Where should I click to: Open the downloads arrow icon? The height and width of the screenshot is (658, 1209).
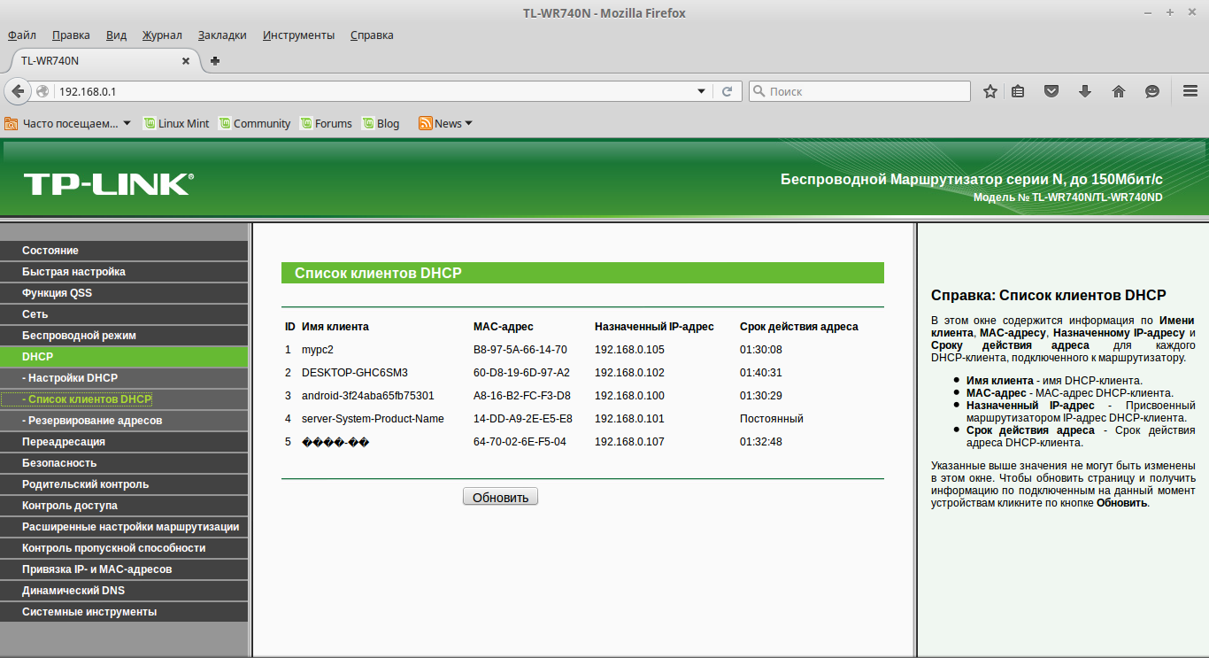pos(1085,91)
